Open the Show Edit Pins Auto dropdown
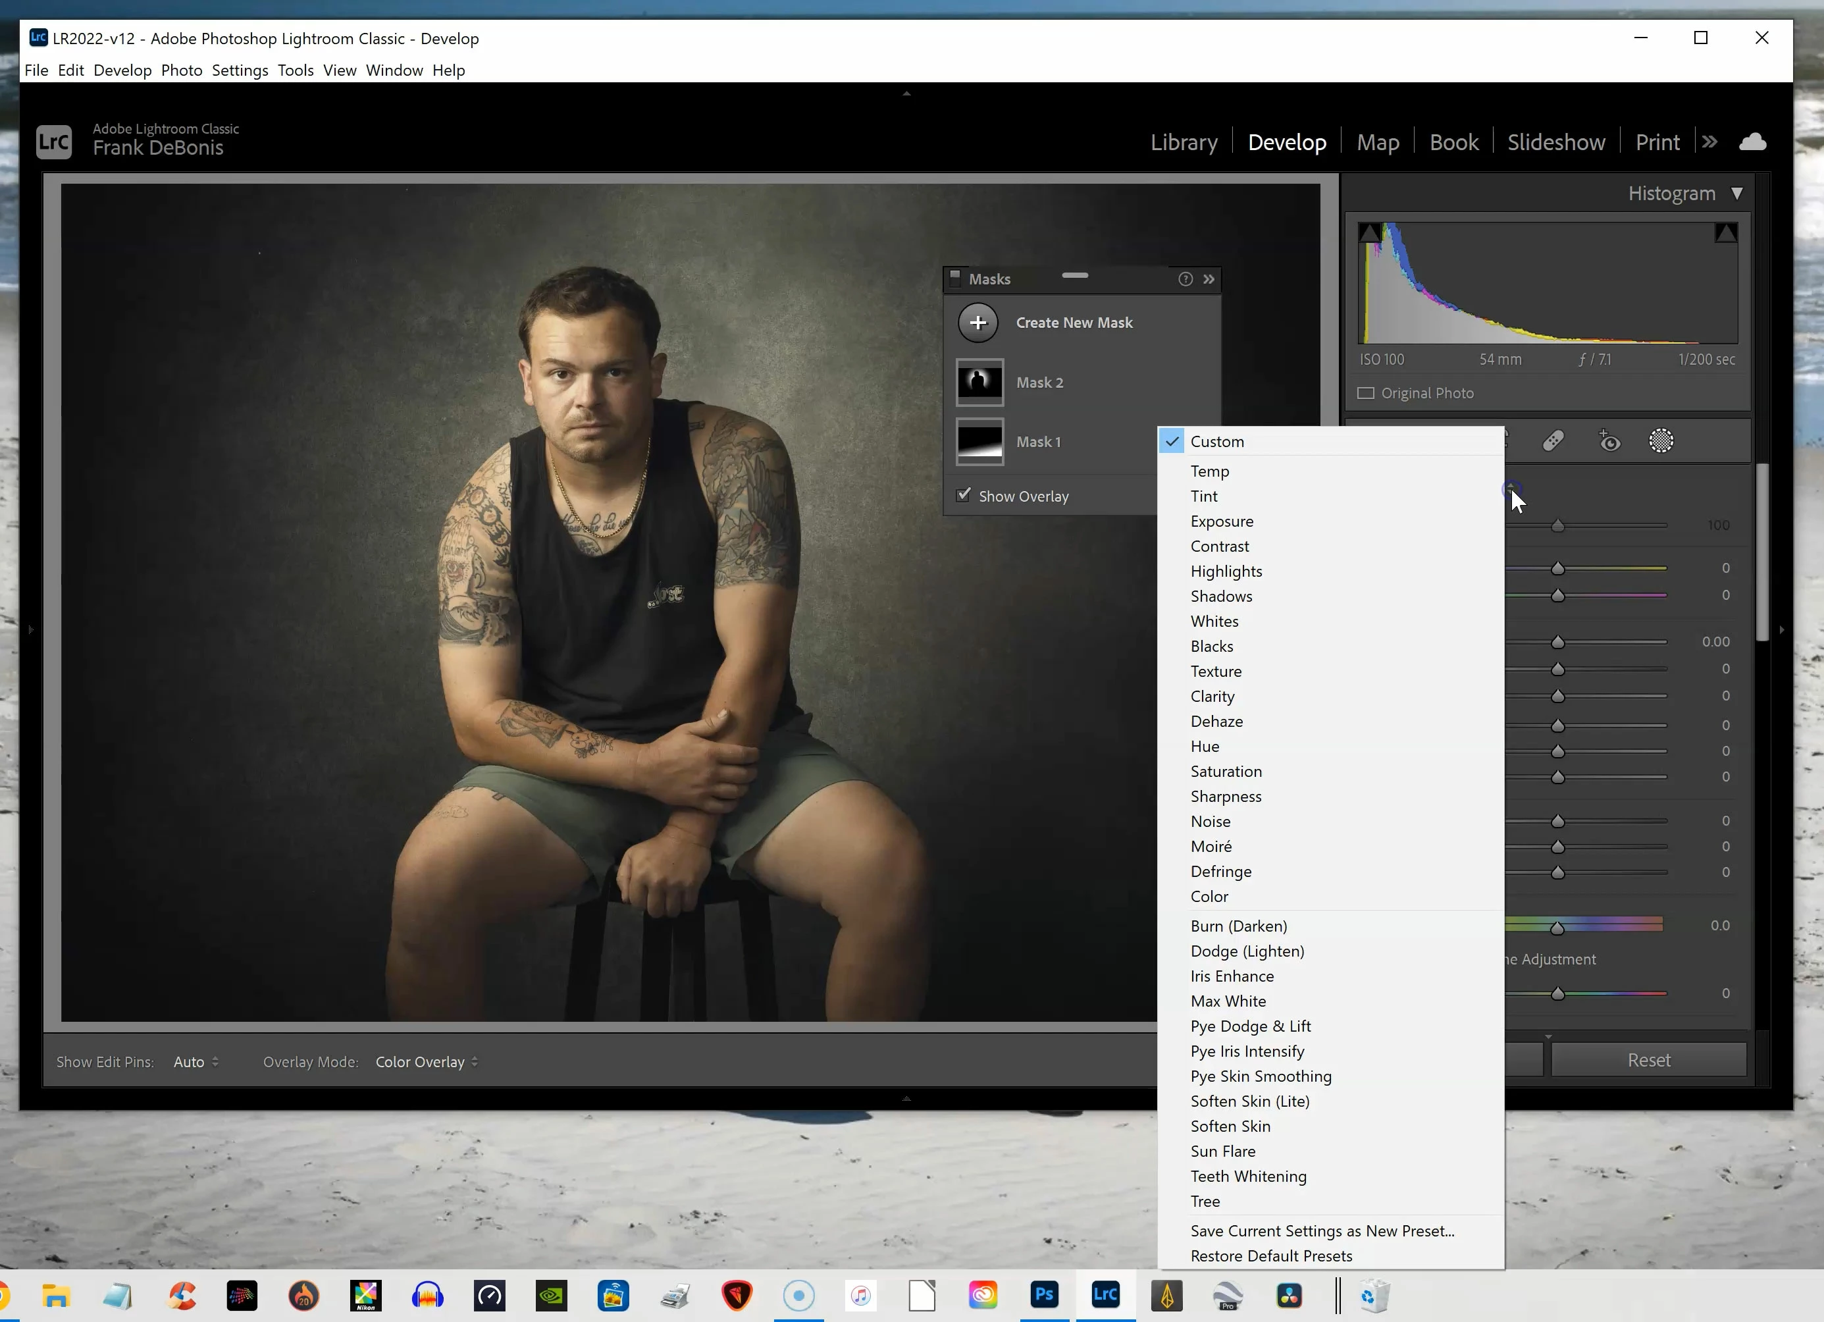Viewport: 1824px width, 1322px height. (x=195, y=1061)
